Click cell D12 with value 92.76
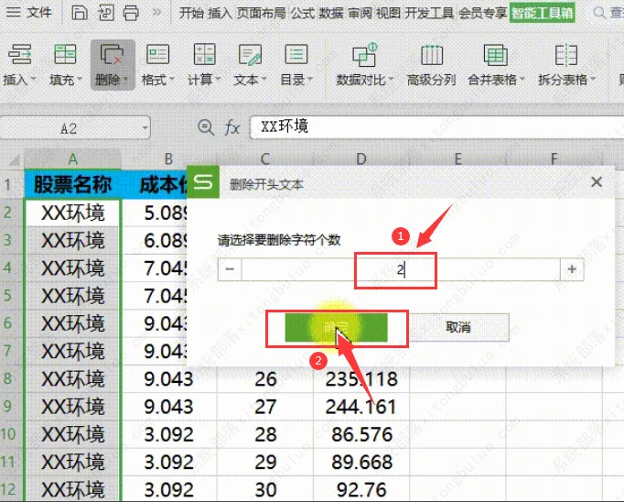 (361, 490)
